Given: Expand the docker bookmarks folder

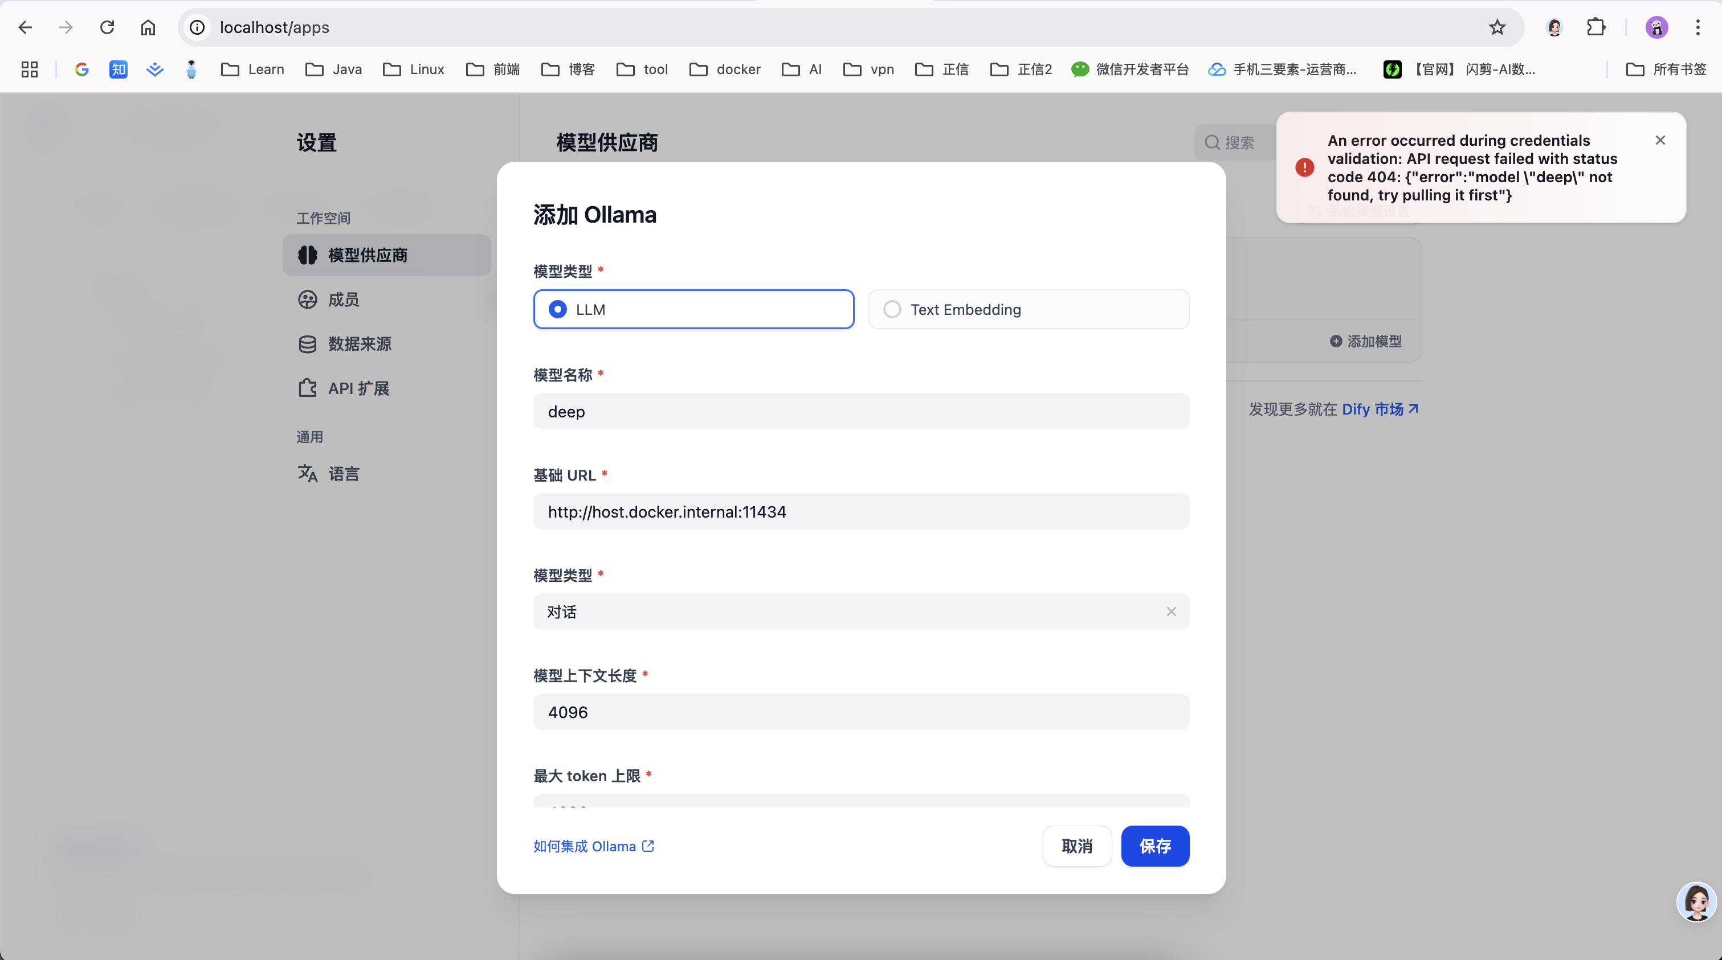Looking at the screenshot, I should click(x=725, y=69).
